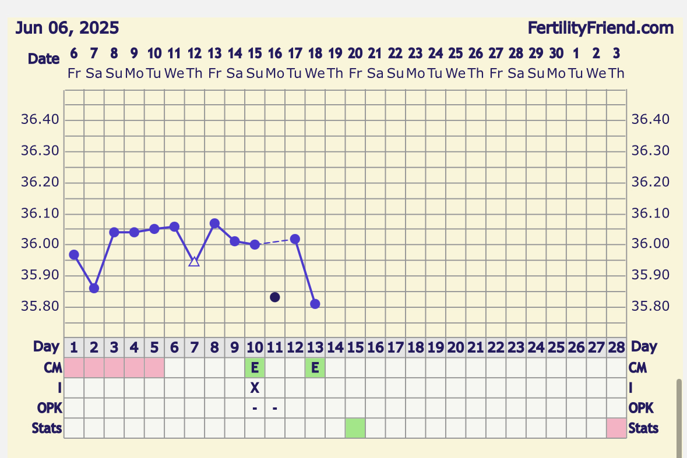
Task: Click the pink Stats cell on day 28
Action: point(616,428)
